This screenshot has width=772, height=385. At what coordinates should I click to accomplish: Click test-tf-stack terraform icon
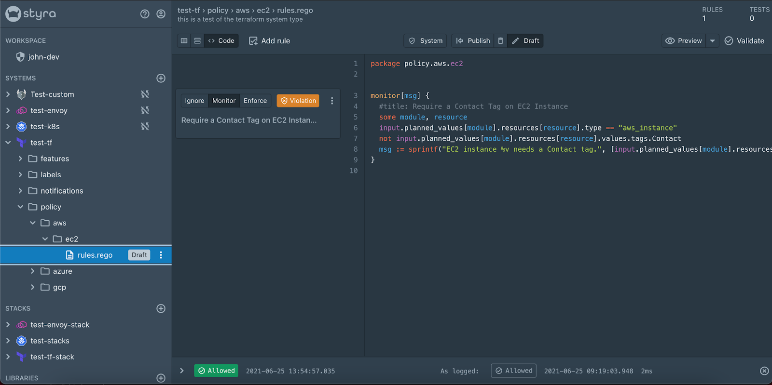[21, 357]
